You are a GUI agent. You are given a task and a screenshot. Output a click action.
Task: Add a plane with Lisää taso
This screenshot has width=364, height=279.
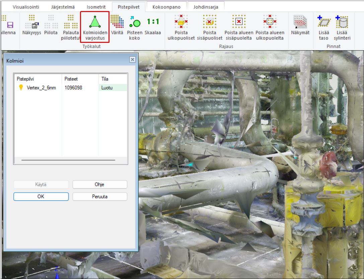(x=323, y=22)
